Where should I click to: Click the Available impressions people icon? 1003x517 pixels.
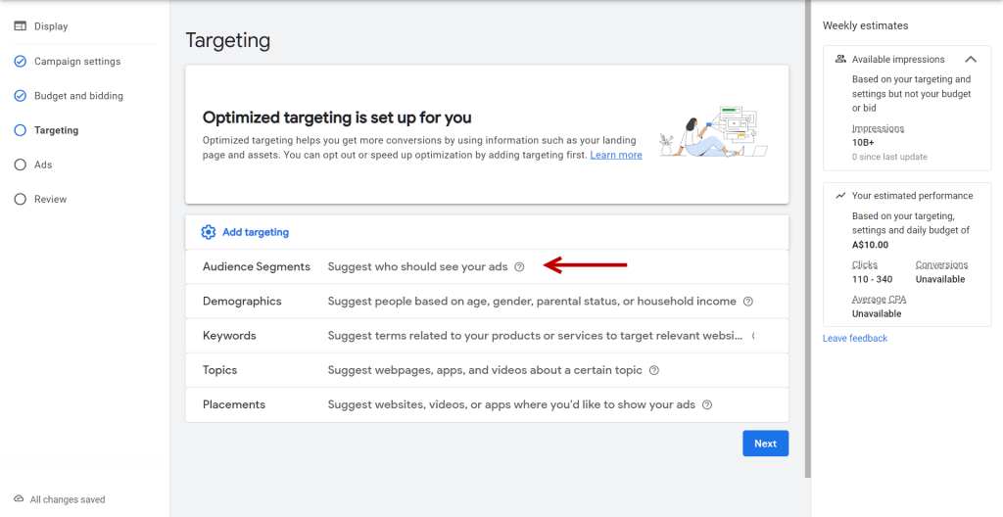pyautogui.click(x=840, y=60)
